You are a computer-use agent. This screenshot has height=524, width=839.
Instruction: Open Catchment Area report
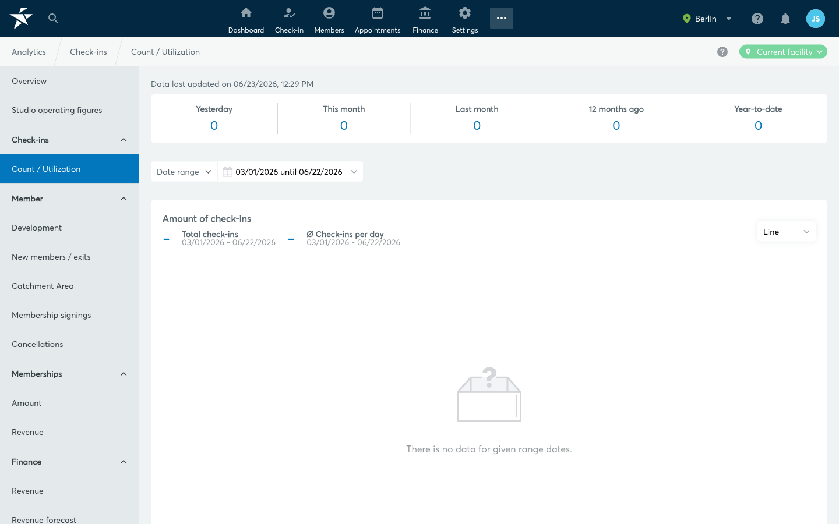(x=69, y=286)
